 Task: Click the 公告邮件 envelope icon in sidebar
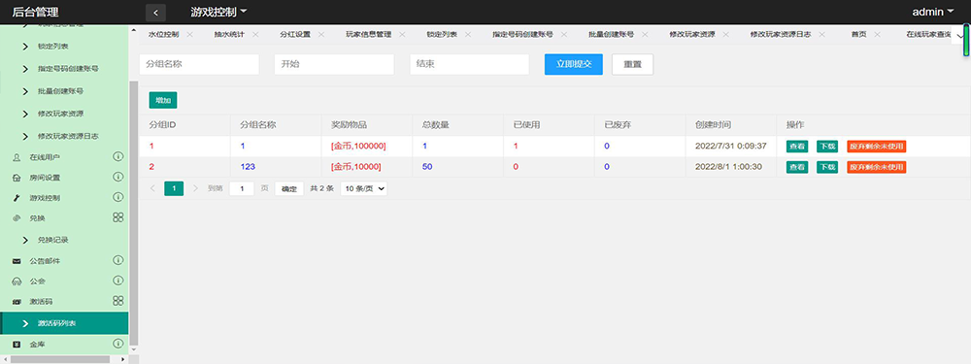click(17, 261)
